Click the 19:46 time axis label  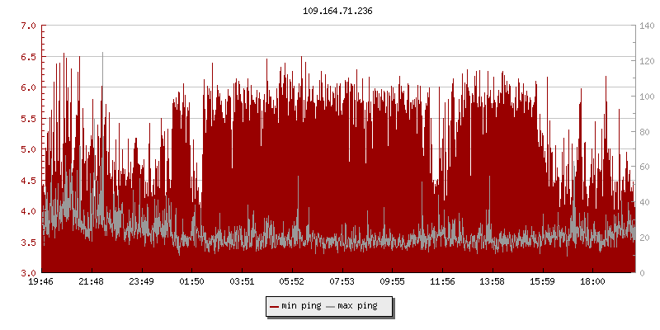41,281
